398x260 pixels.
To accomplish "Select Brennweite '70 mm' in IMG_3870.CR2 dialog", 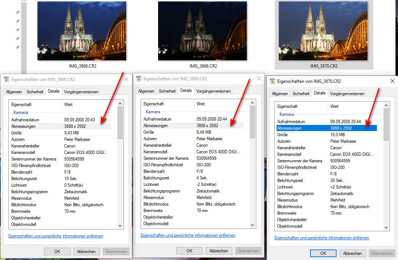I will tap(336, 213).
